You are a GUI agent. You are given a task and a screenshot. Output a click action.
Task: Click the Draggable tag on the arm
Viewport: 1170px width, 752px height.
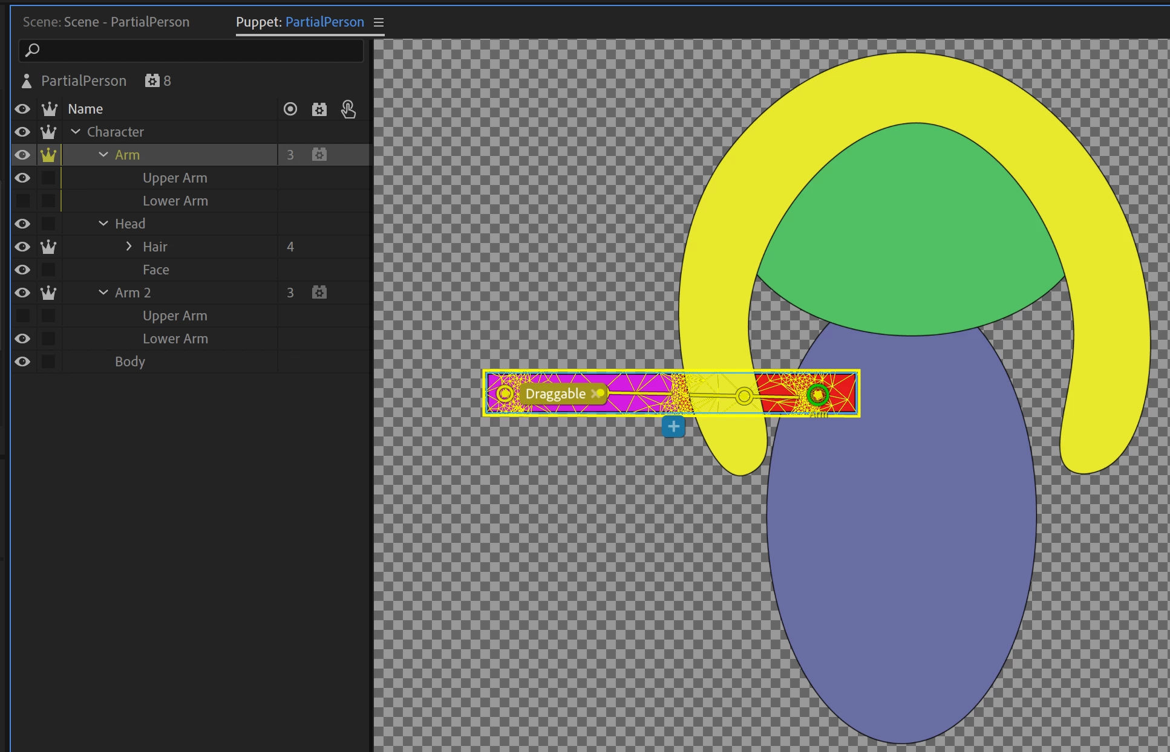555,394
